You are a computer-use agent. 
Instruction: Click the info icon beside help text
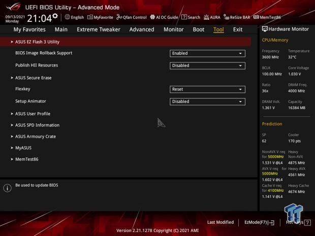(x=8, y=188)
